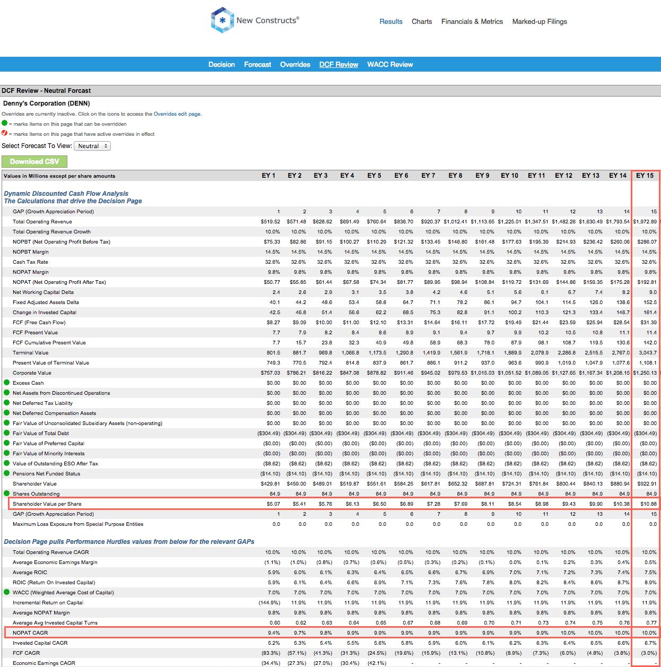Click the Denny's Corporation (DENN) company name
The width and height of the screenshot is (661, 667).
tap(47, 103)
